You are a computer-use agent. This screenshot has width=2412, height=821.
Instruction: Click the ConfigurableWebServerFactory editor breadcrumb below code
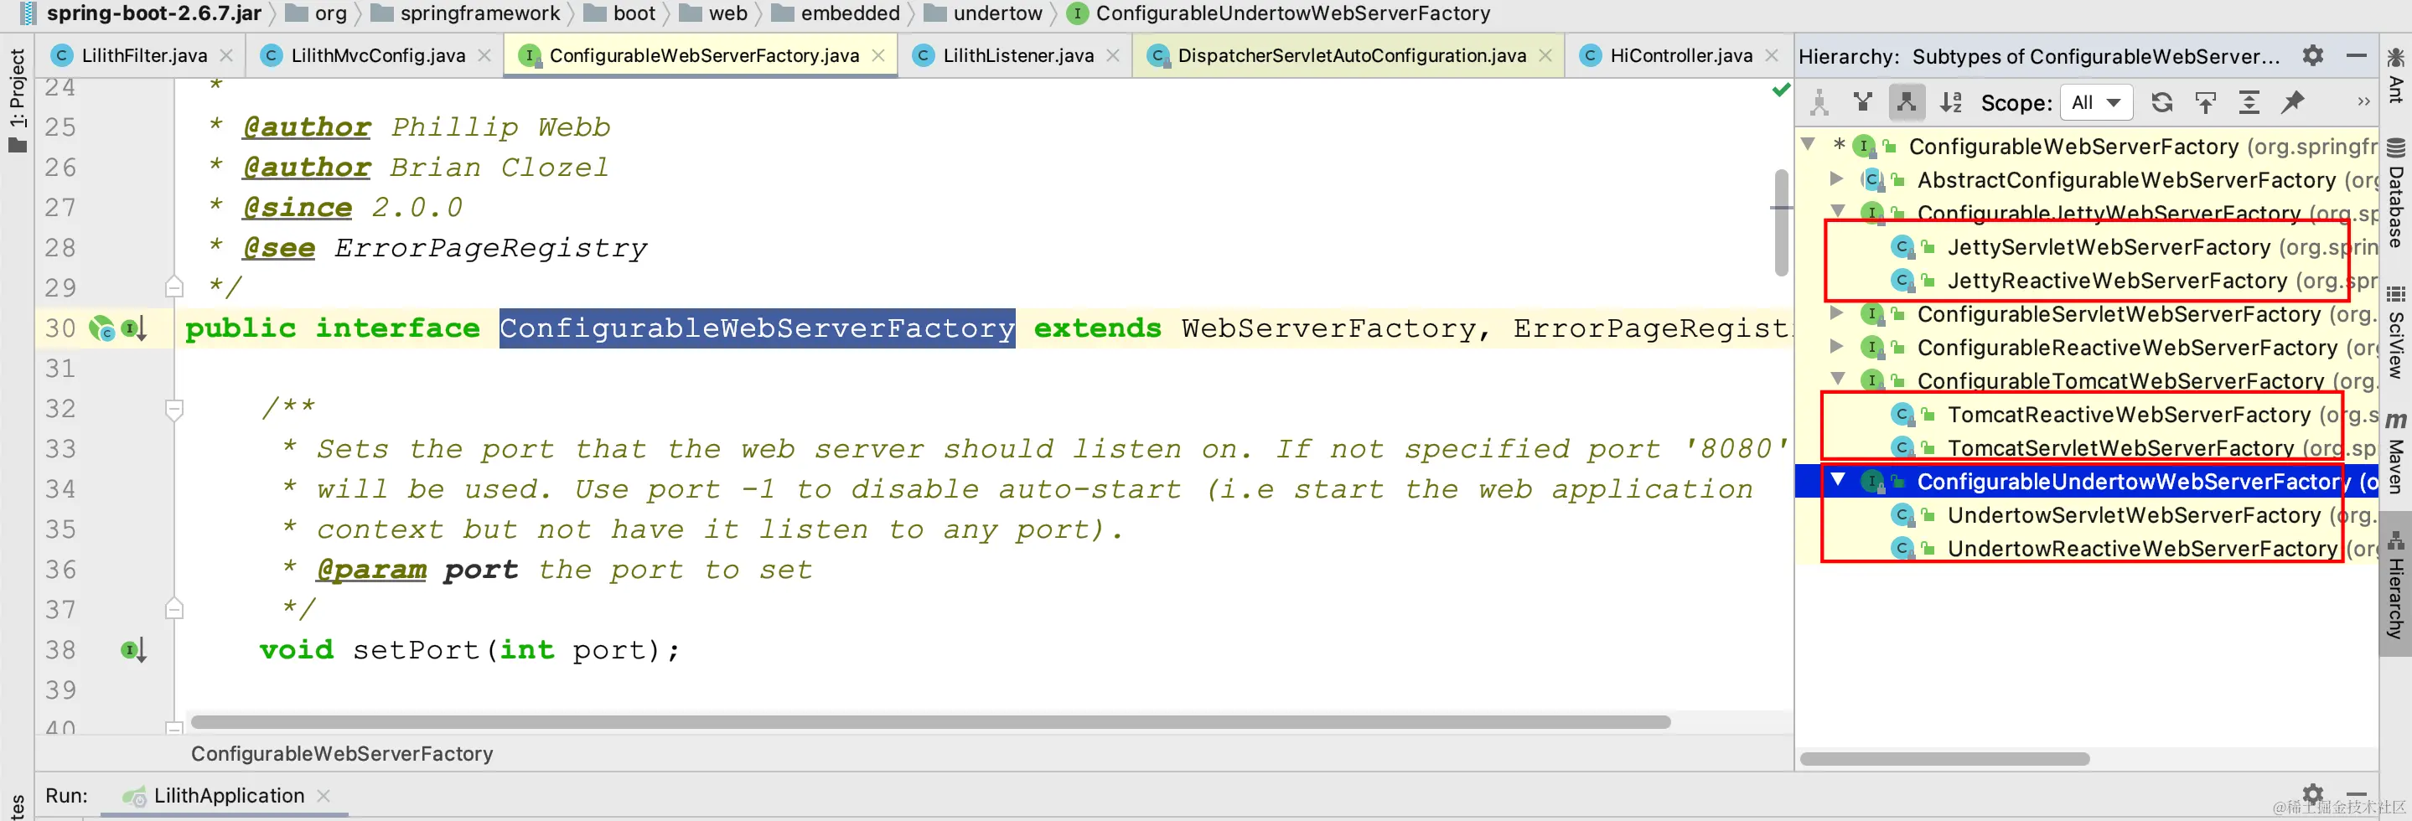click(342, 754)
